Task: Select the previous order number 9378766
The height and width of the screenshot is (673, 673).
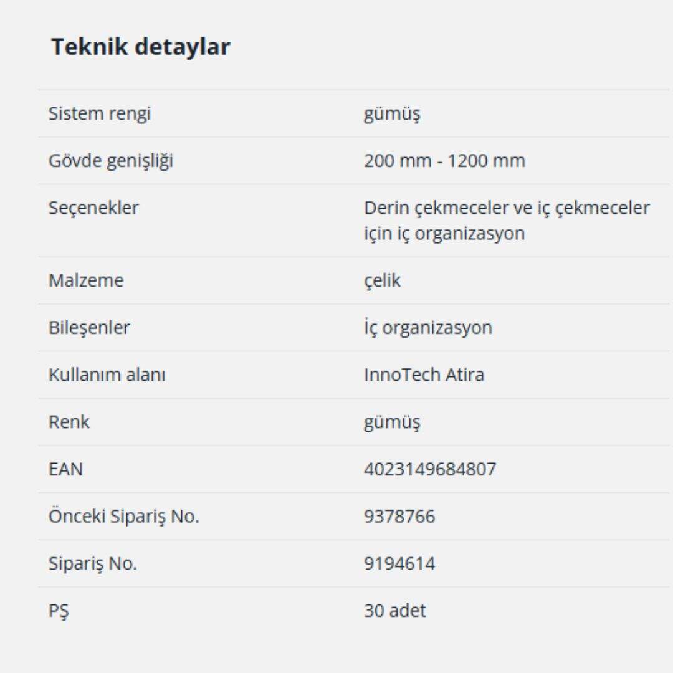Action: coord(399,517)
